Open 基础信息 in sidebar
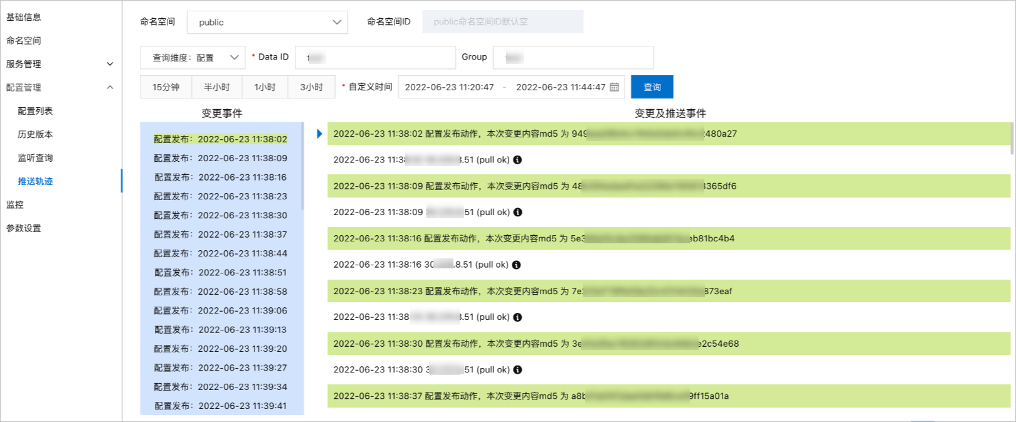This screenshot has width=1016, height=422. [24, 17]
